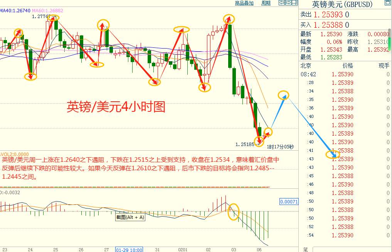Open the 商品叠加 overlay link
This screenshot has width=392, height=252.
click(244, 3)
